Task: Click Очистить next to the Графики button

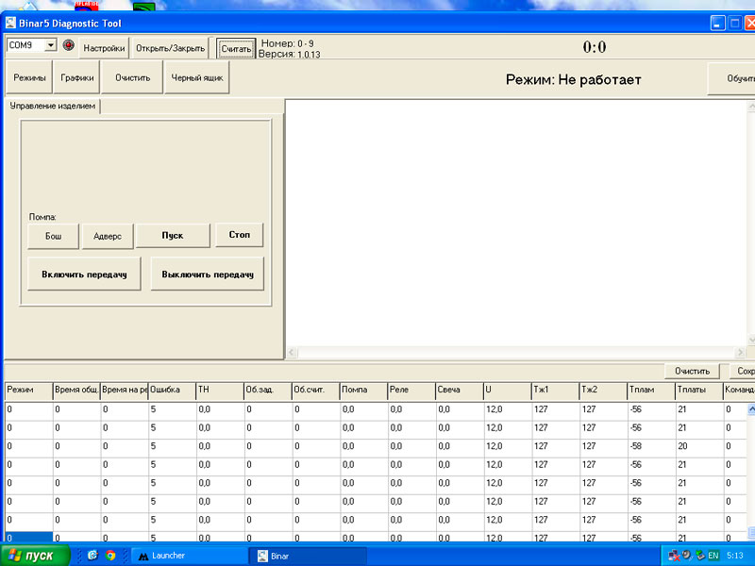Action: [132, 77]
